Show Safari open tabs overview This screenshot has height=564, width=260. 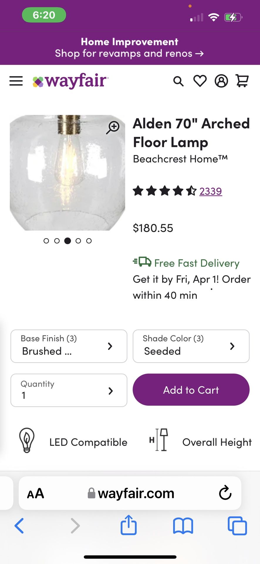point(237,526)
